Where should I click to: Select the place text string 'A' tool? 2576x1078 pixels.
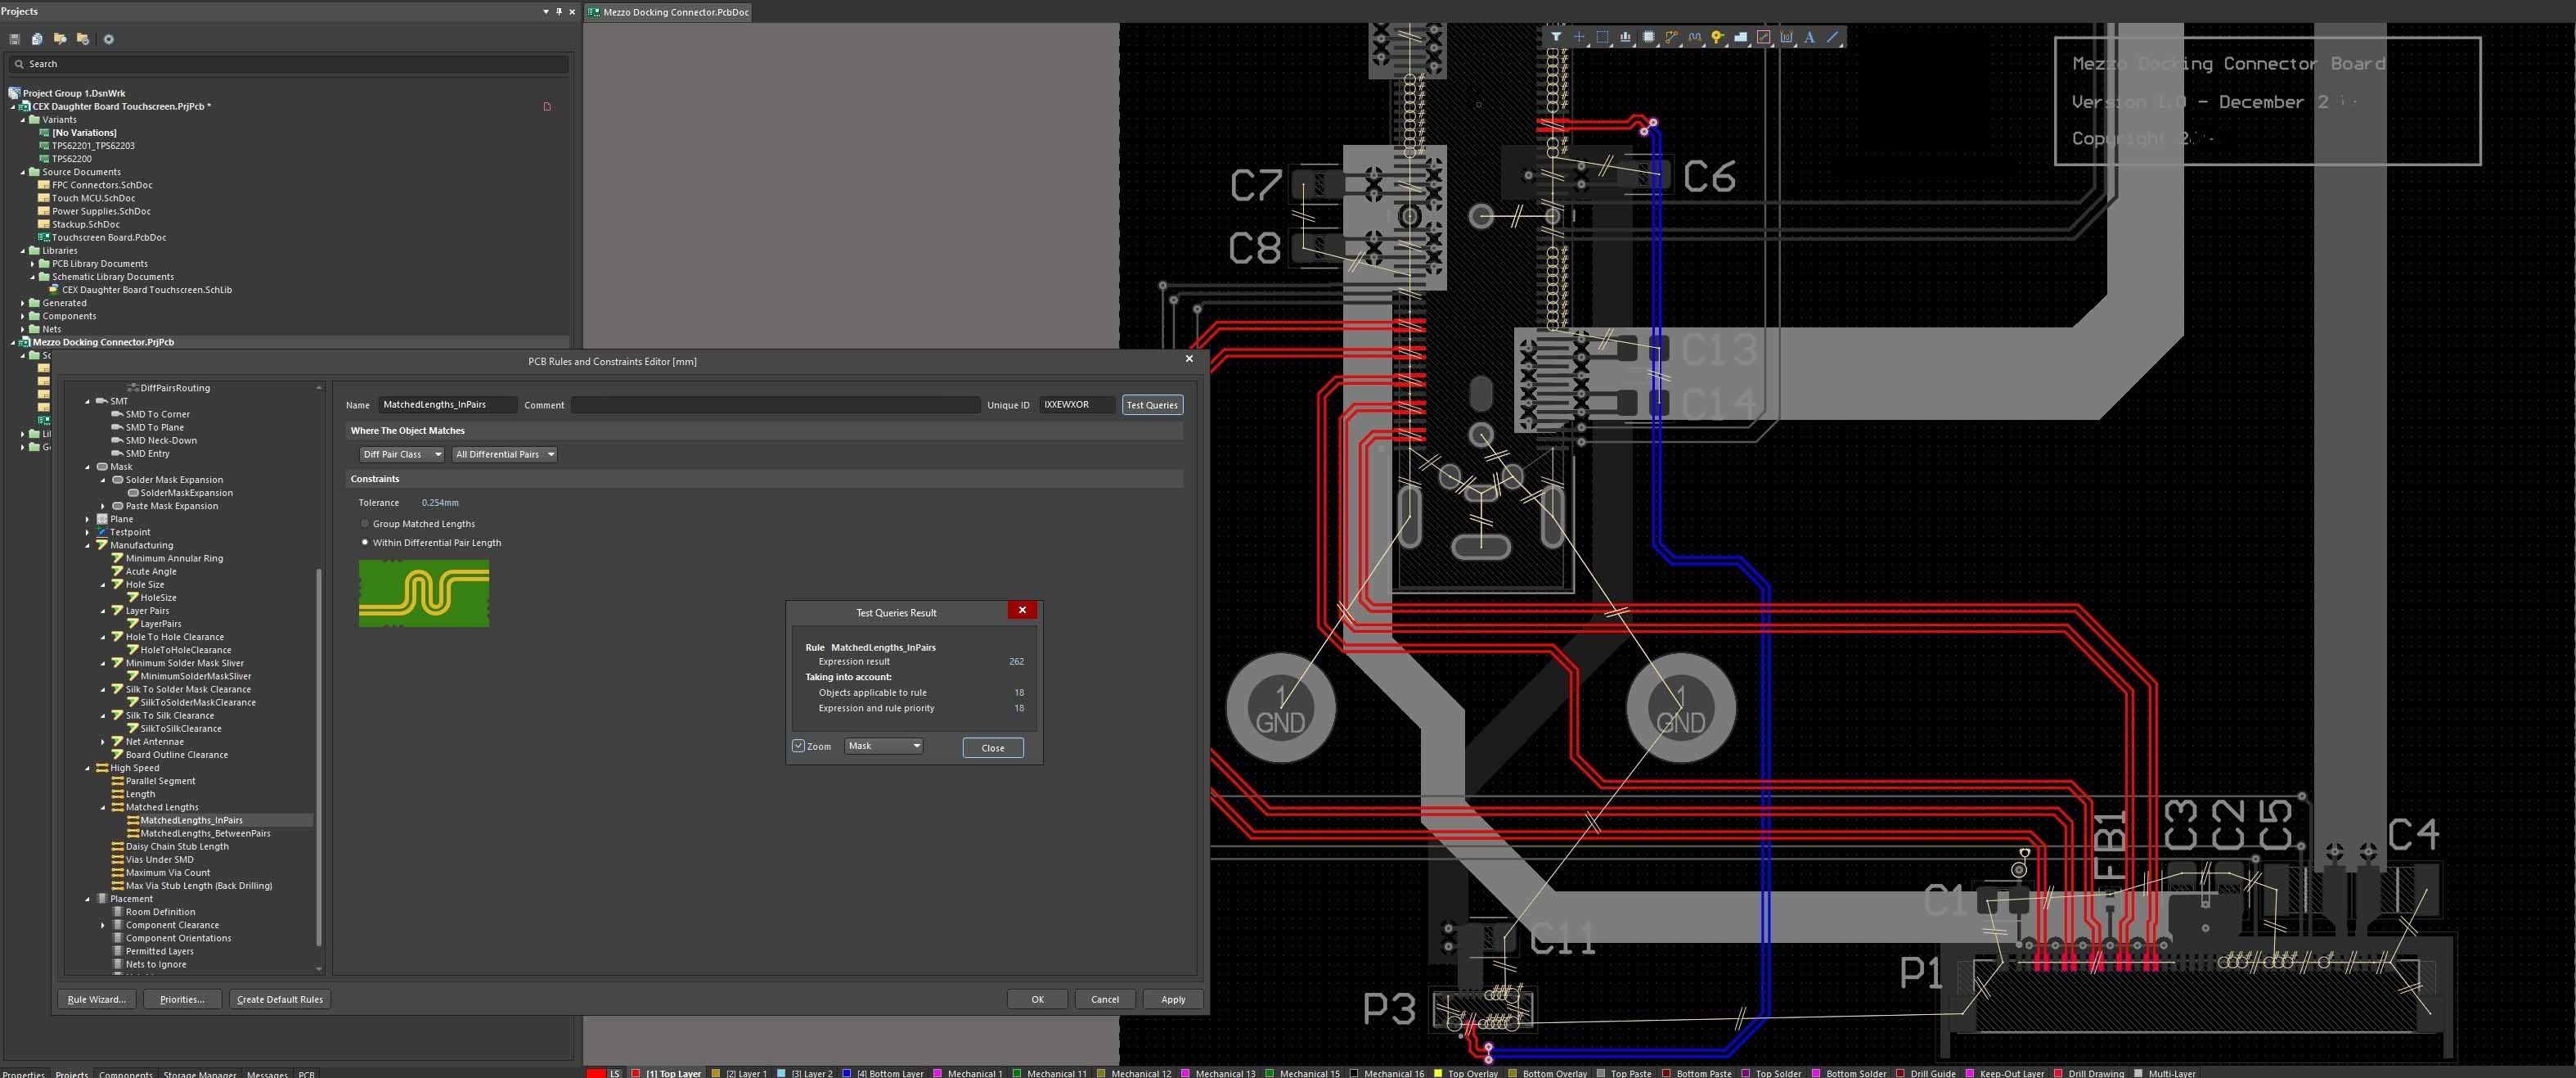1809,37
